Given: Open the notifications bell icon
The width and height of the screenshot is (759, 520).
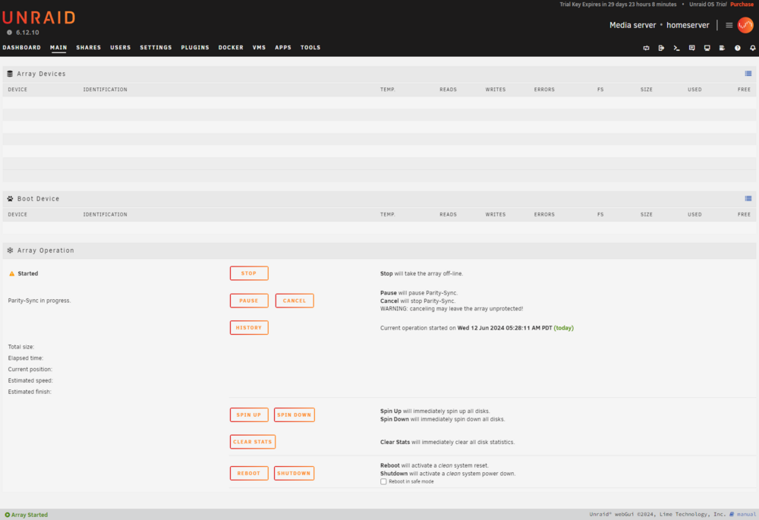Looking at the screenshot, I should pos(753,48).
